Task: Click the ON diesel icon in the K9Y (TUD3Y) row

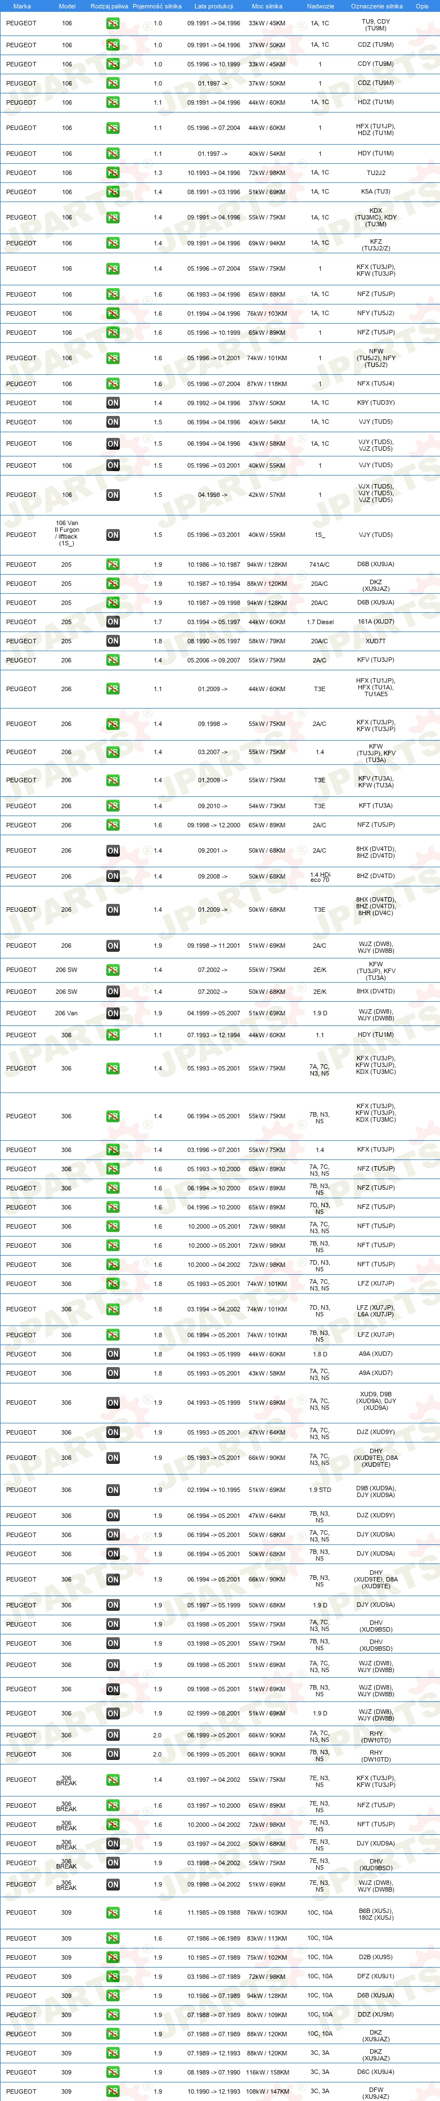Action: tap(113, 403)
